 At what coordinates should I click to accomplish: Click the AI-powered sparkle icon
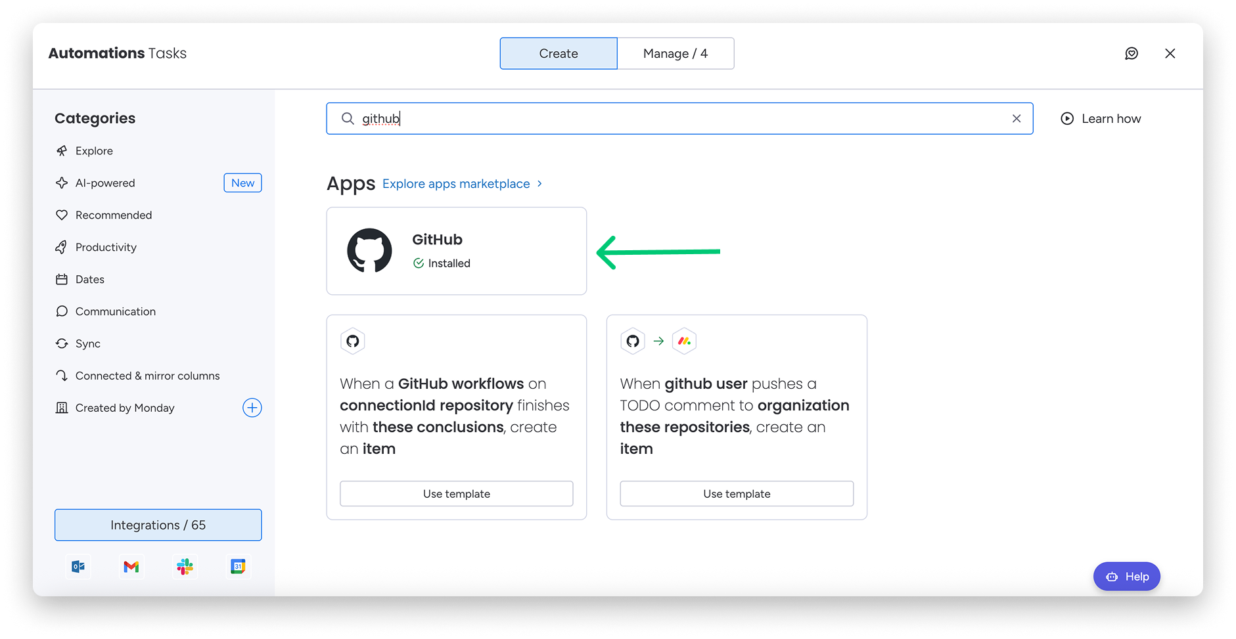point(62,183)
